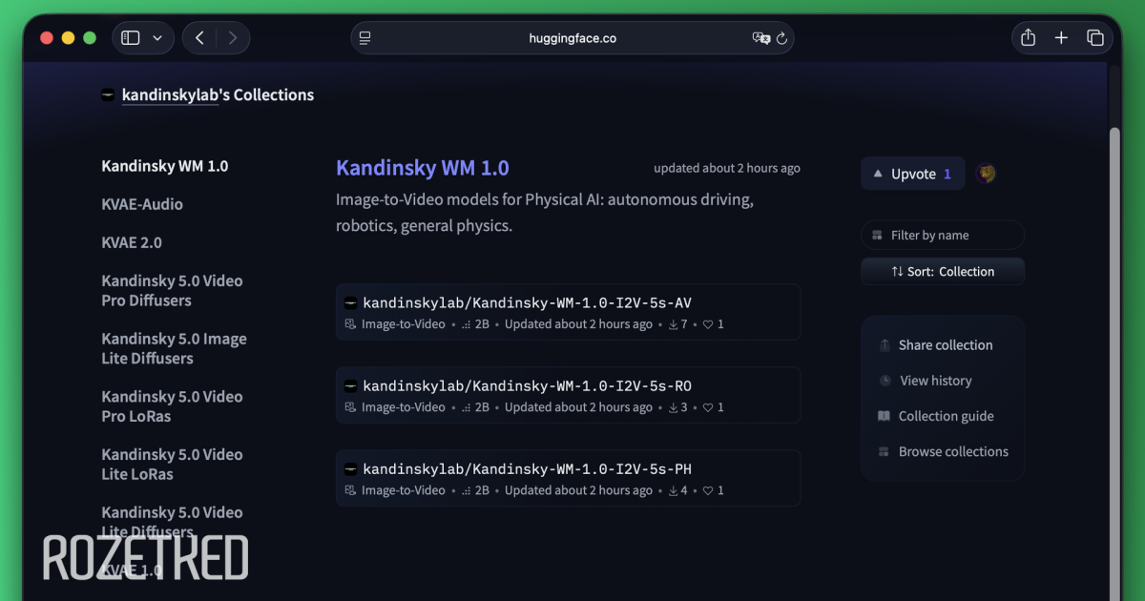
Task: Click the page vertical scrollbar
Action: [x=1114, y=363]
